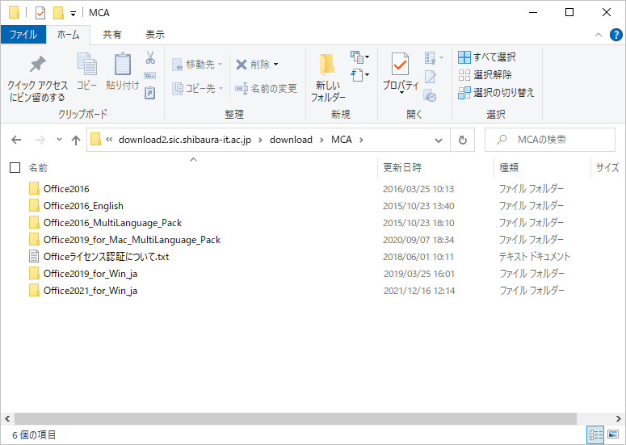The height and width of the screenshot is (445, 626).
Task: Open the Easy access dropdown icon
Action: point(359,75)
